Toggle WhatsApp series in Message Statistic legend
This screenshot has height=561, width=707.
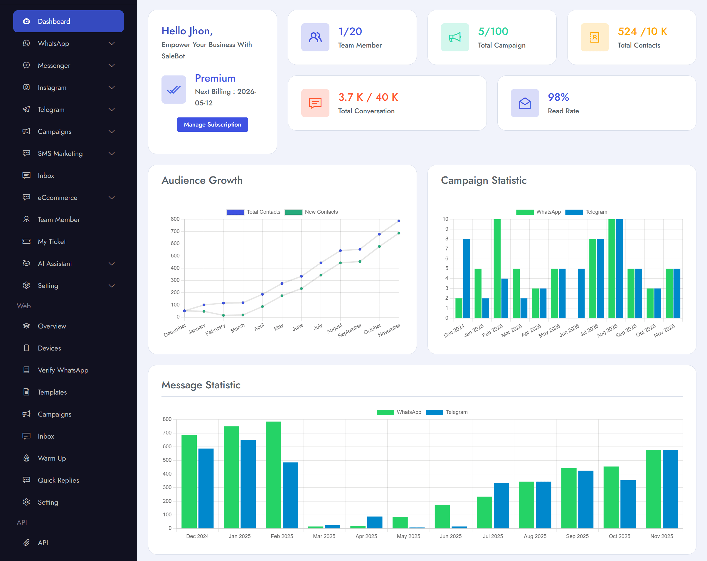pos(399,412)
